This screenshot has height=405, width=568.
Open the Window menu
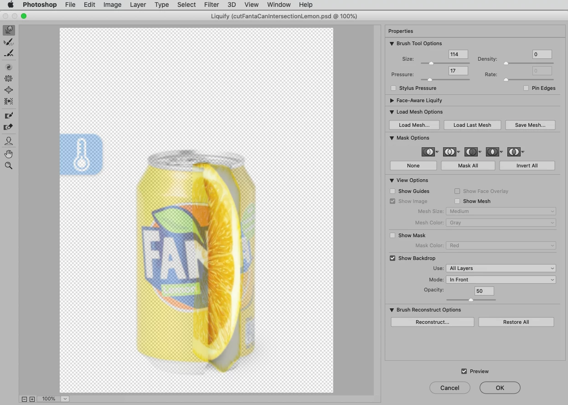click(279, 5)
